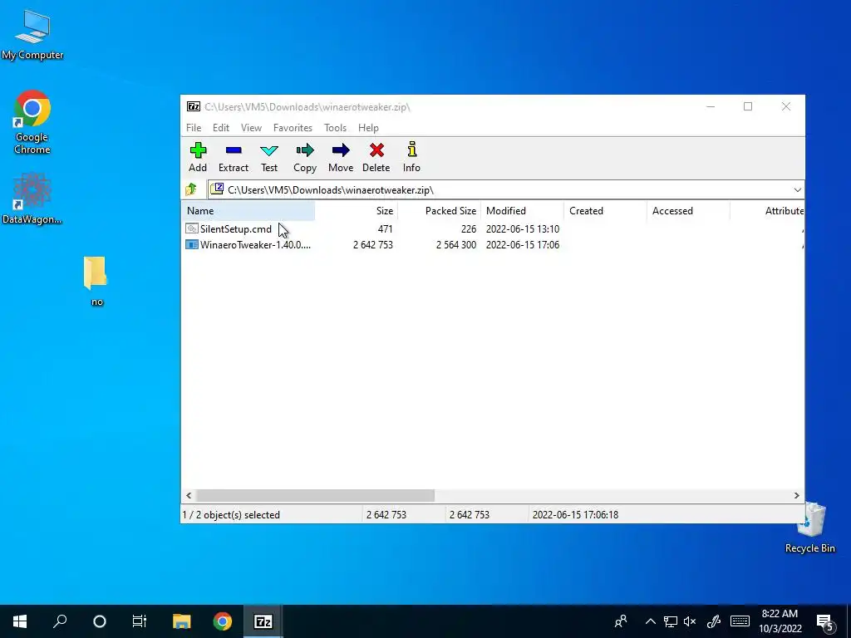Select the Google Chrome desktop shortcut
This screenshot has width=851, height=638.
pyautogui.click(x=32, y=122)
